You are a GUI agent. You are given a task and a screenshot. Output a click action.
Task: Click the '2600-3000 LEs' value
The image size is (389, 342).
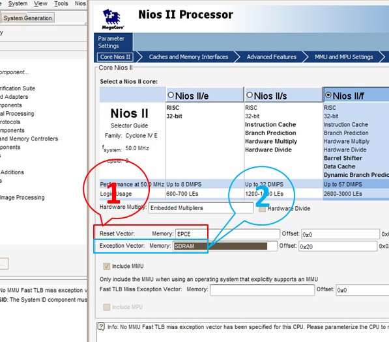point(343,194)
